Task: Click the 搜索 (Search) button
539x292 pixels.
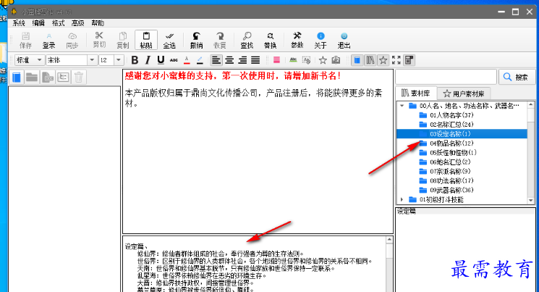Action: 517,77
